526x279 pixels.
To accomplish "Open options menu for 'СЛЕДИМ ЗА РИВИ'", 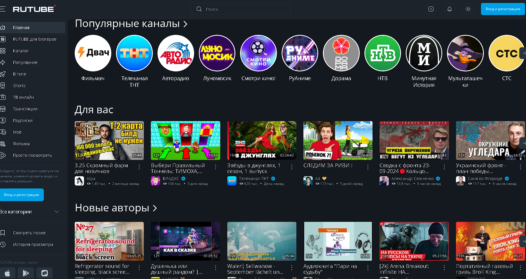I will tap(368, 167).
